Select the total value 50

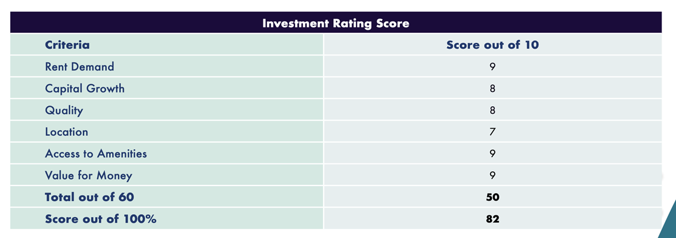(492, 197)
